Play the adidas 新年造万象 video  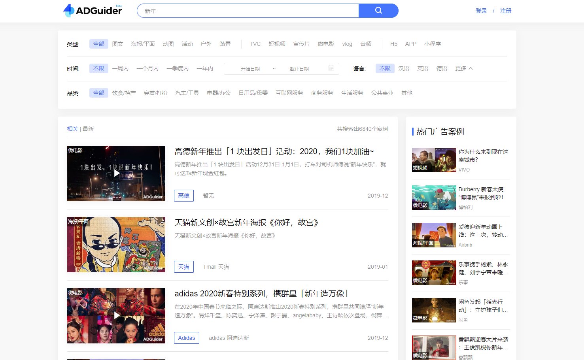click(x=116, y=315)
